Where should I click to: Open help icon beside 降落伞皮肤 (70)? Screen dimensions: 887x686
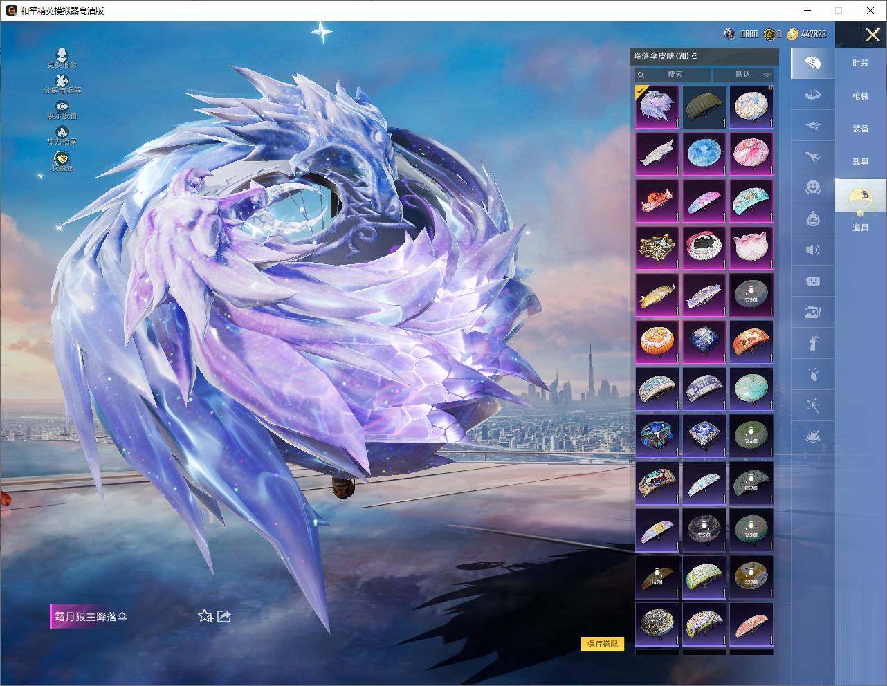click(695, 56)
